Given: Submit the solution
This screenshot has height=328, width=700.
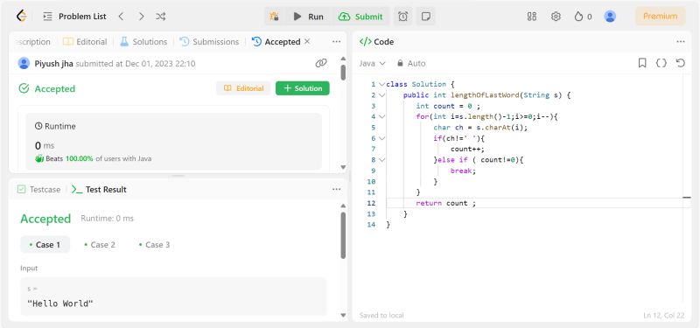Looking at the screenshot, I should click(x=360, y=17).
